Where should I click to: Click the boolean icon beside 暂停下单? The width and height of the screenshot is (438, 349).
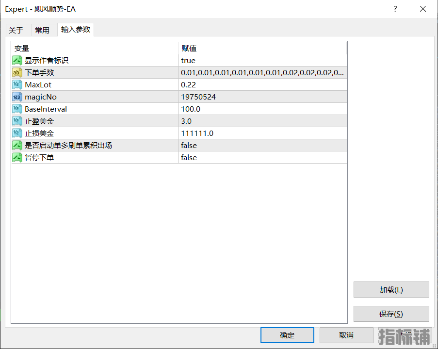coord(17,158)
